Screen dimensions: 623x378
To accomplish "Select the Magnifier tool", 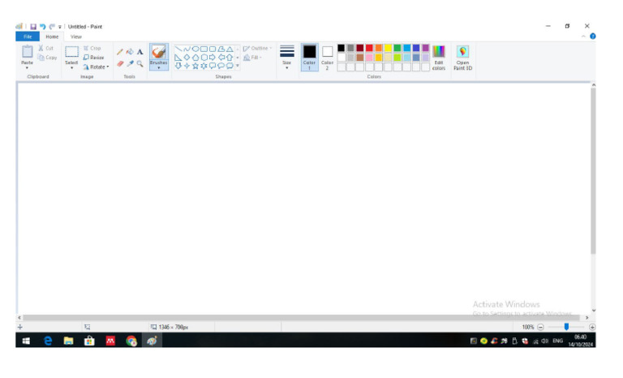I will pyautogui.click(x=140, y=63).
